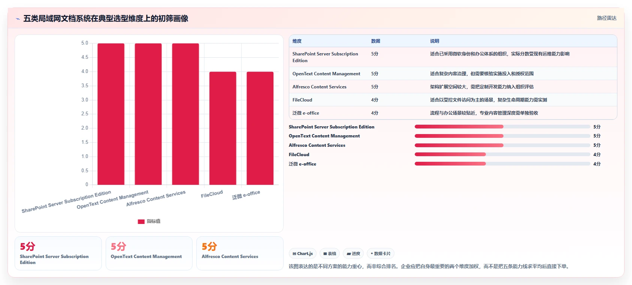Click the 5分 value beside the Alfresco progress bar
This screenshot has height=285, width=632.
coord(597,145)
